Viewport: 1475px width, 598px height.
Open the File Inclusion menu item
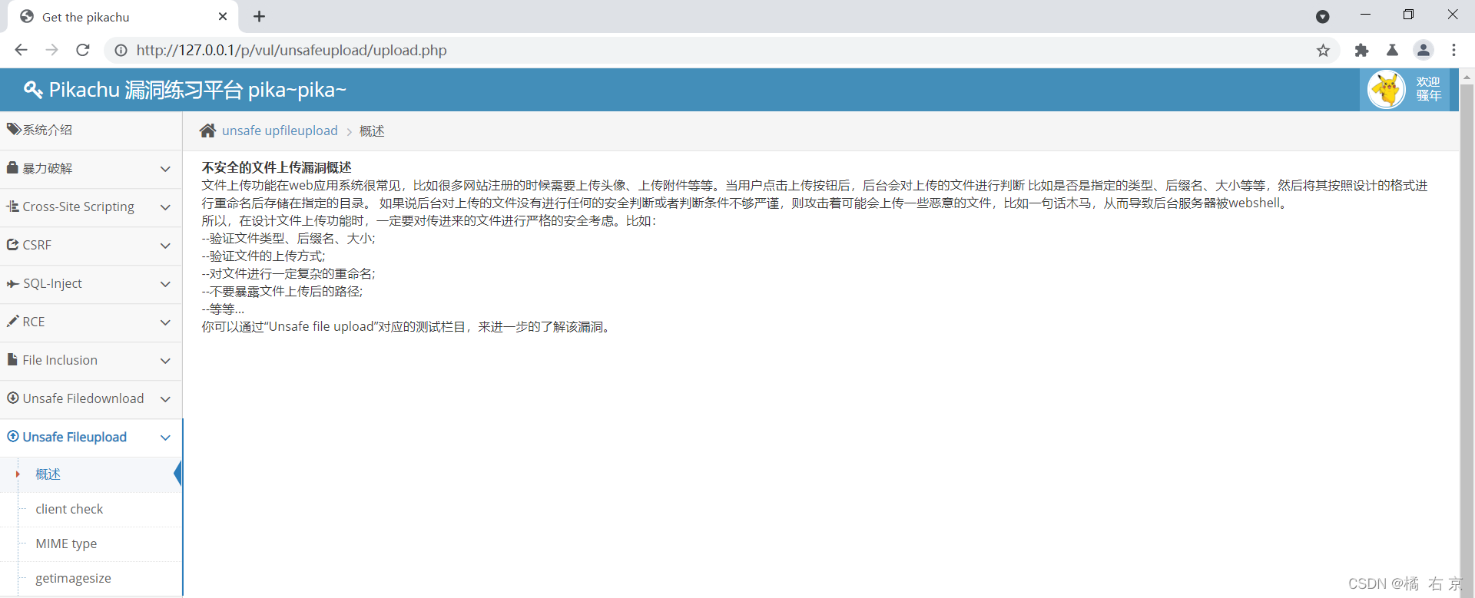(x=91, y=361)
